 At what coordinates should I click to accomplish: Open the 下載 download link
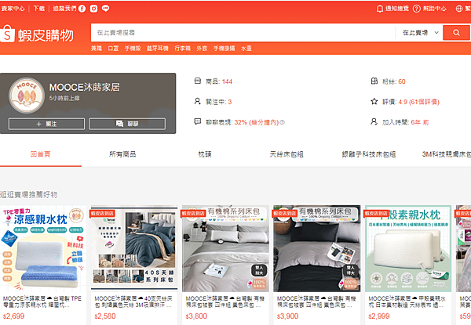38,9
